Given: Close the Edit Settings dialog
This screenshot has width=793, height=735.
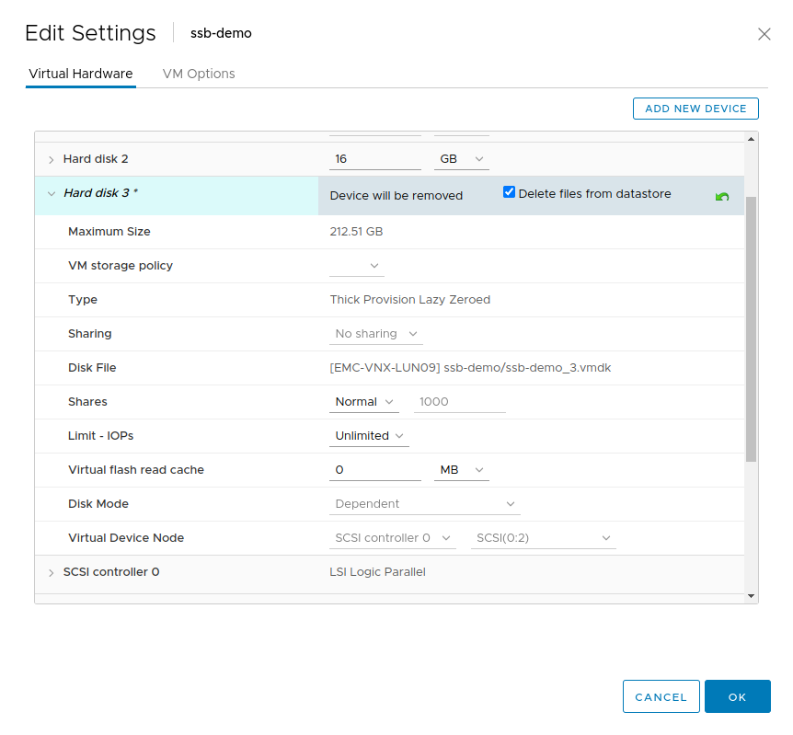Looking at the screenshot, I should coord(764,34).
